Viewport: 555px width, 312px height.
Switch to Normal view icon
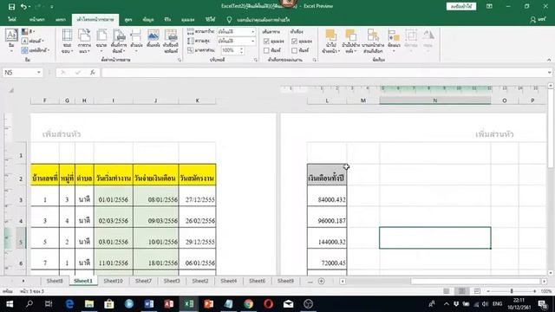[447, 291]
